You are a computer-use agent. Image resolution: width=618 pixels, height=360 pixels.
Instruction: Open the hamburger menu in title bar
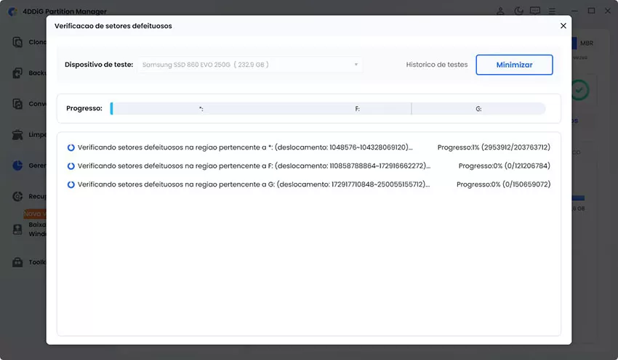[552, 11]
